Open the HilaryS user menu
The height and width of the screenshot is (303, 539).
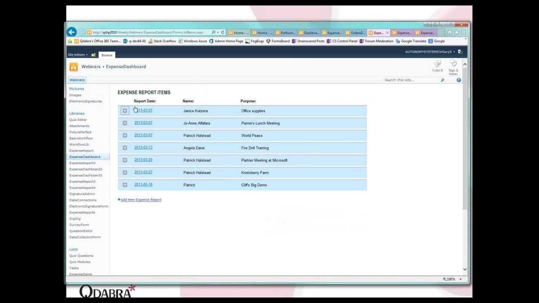(x=430, y=52)
